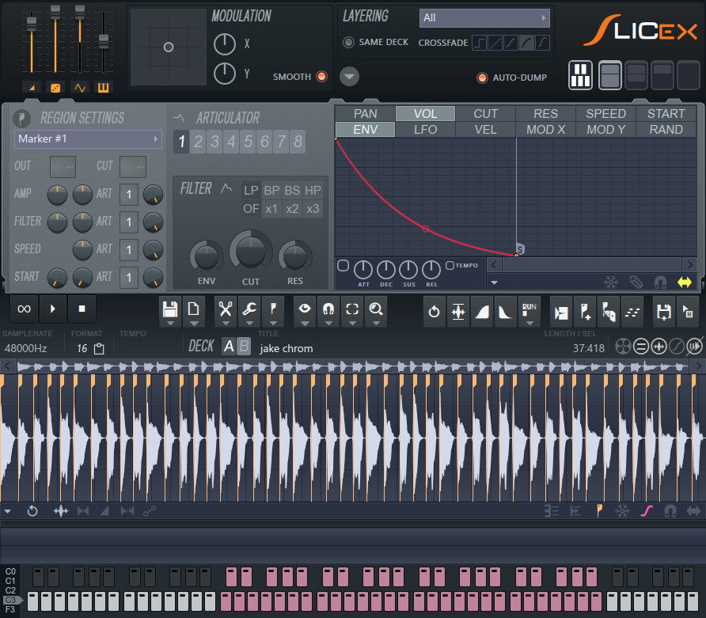The image size is (706, 618).
Task: Select articulator number 2
Action: (x=198, y=142)
